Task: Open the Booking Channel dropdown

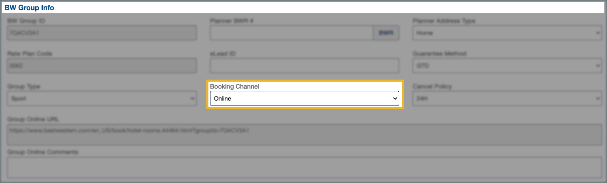Action: (304, 98)
